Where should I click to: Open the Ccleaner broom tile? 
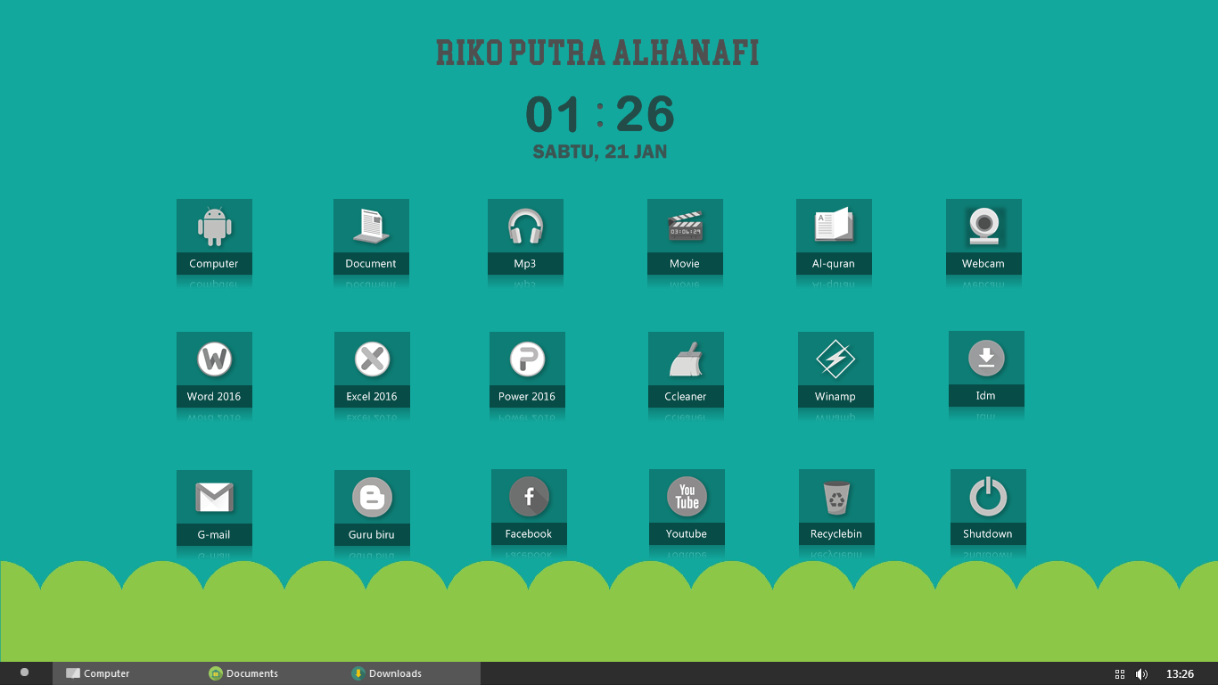[x=686, y=369]
